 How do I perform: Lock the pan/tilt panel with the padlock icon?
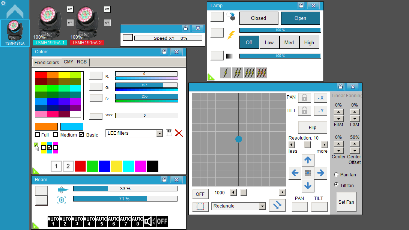(x=340, y=86)
